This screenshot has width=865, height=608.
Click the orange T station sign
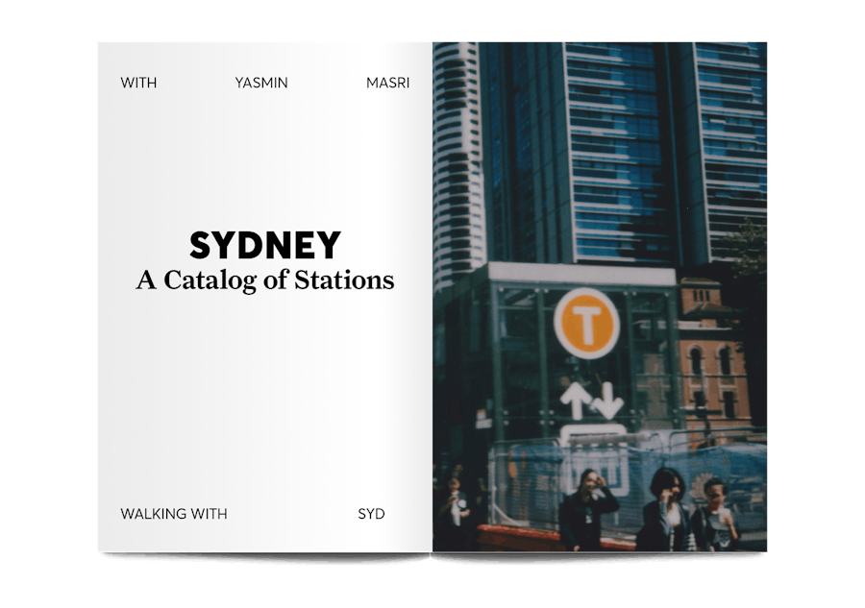(586, 324)
